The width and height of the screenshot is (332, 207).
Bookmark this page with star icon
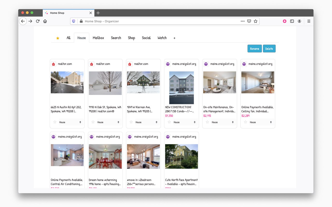(255, 21)
